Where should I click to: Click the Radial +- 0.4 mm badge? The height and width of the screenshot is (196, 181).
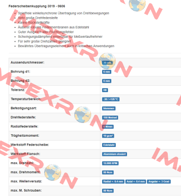tap(113, 182)
